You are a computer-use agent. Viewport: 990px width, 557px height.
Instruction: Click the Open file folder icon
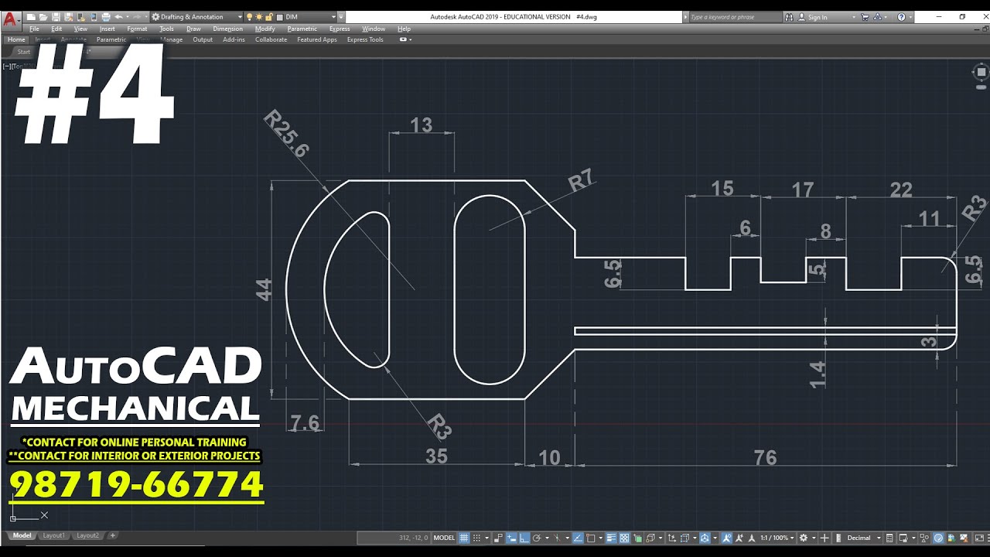[x=43, y=16]
